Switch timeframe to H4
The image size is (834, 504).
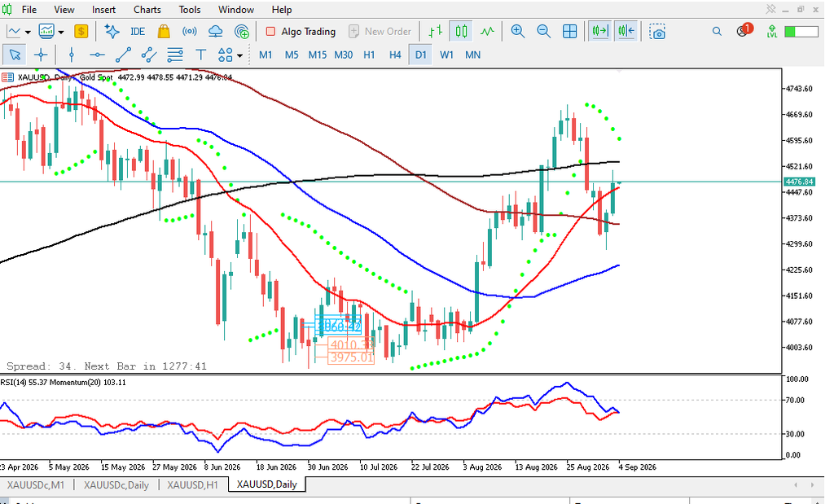[x=395, y=55]
